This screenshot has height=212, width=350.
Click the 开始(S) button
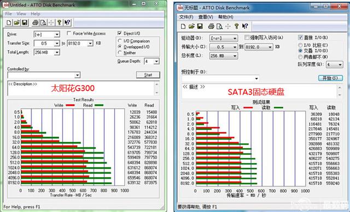(330, 78)
